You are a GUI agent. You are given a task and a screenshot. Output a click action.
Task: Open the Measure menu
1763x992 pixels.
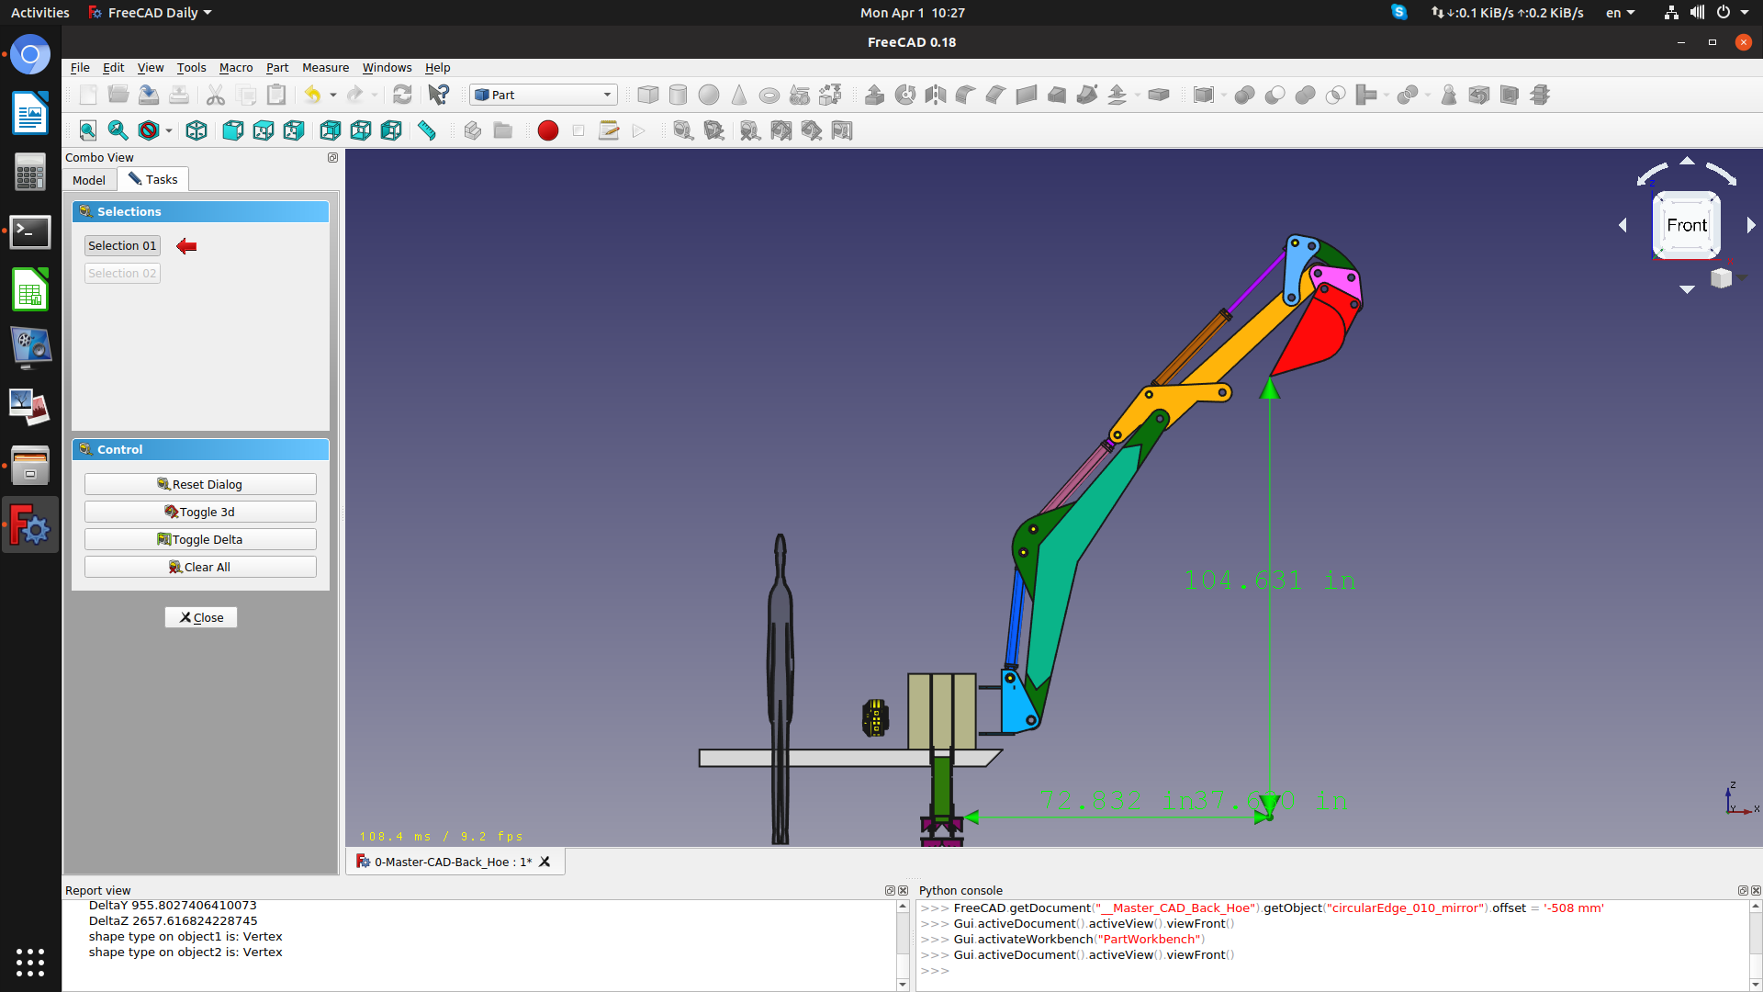tap(325, 67)
